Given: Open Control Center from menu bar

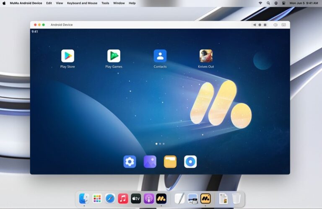Looking at the screenshot, I should [283, 3].
